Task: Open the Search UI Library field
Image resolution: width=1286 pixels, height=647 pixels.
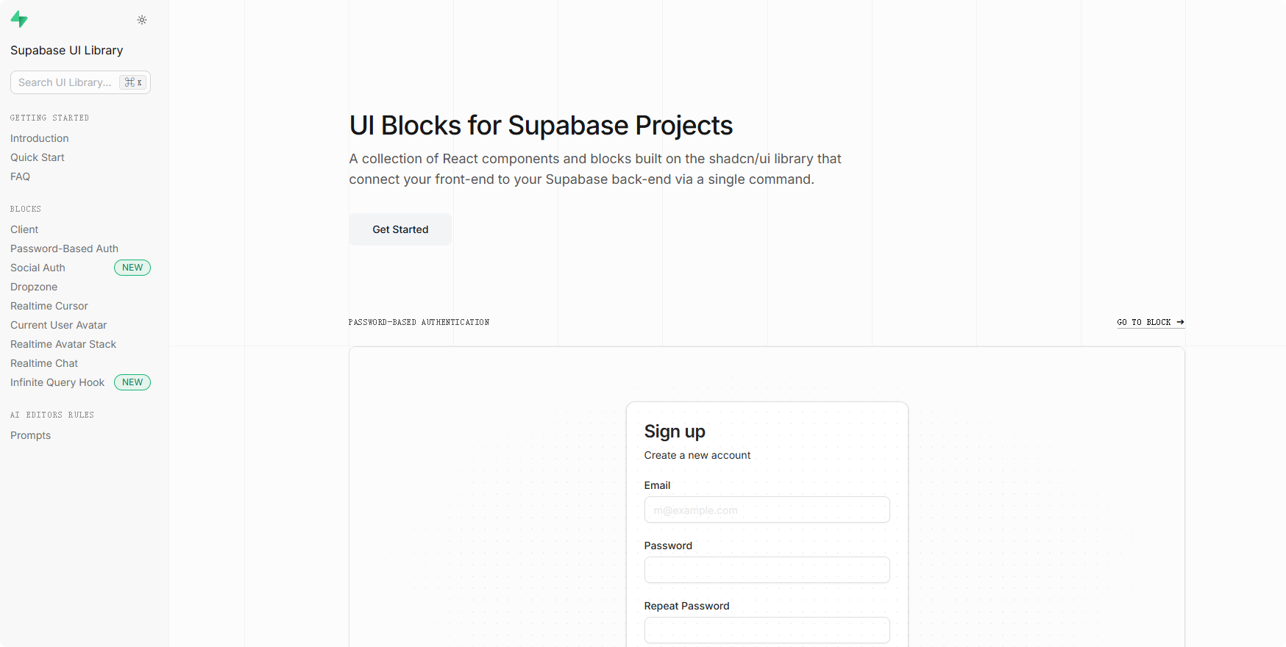Action: pyautogui.click(x=66, y=82)
